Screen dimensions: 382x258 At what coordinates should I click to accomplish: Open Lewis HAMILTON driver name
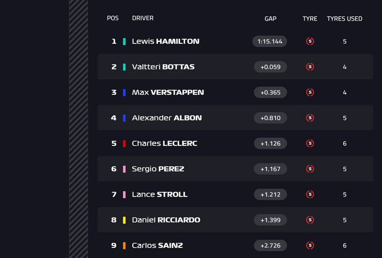pyautogui.click(x=165, y=41)
